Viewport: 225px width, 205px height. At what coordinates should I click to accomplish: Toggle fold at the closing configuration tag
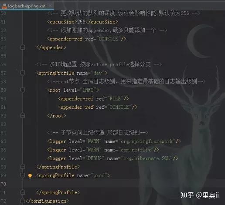point(23,201)
